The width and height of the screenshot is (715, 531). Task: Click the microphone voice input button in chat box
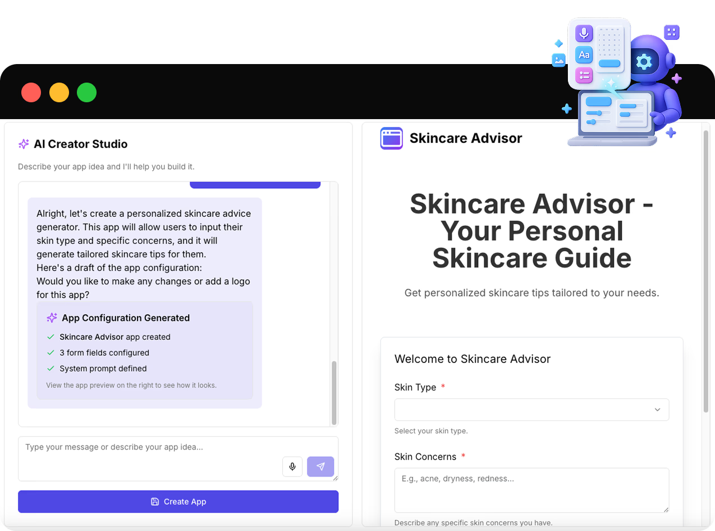tap(292, 466)
